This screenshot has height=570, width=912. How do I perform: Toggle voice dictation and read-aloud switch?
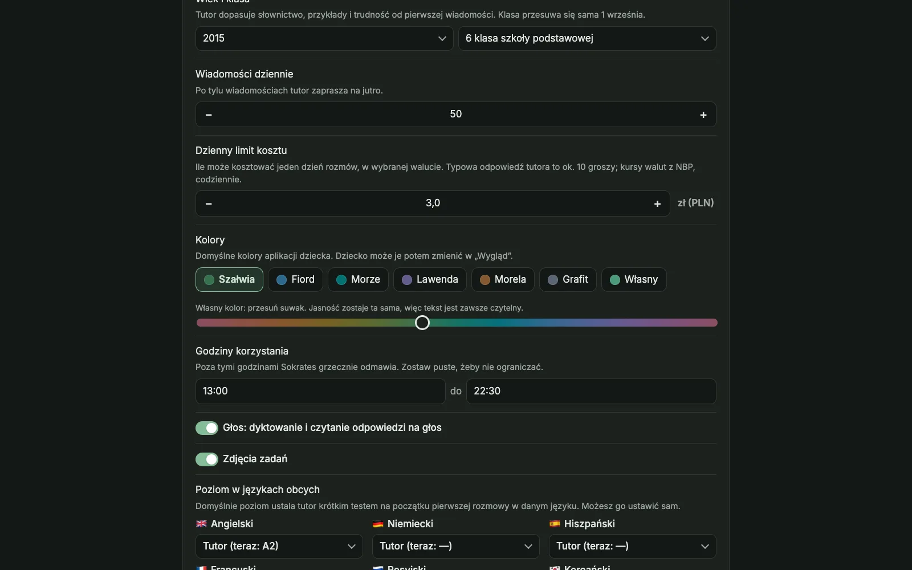tap(207, 428)
